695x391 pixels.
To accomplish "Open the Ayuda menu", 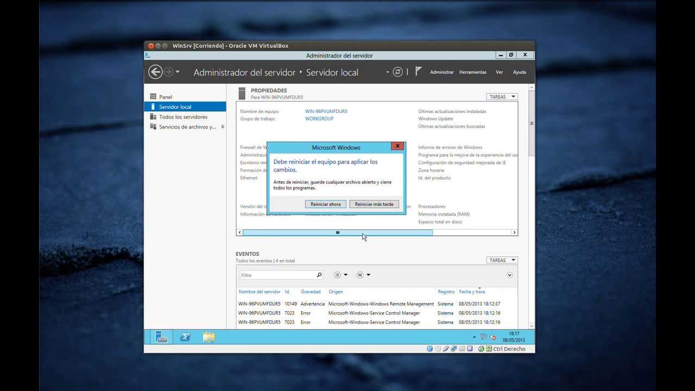I will [520, 72].
